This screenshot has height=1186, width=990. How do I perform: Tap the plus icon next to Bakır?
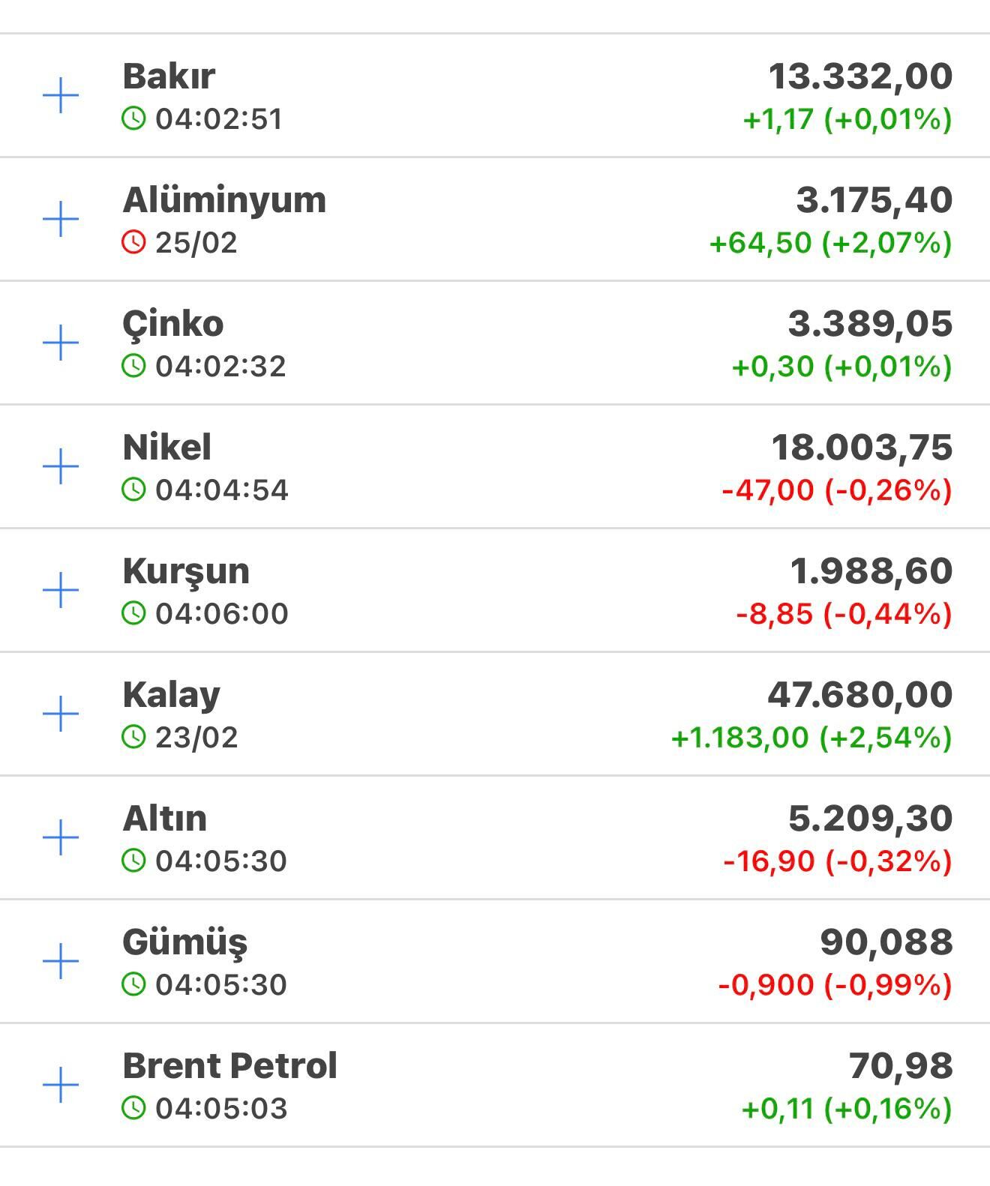(x=61, y=96)
